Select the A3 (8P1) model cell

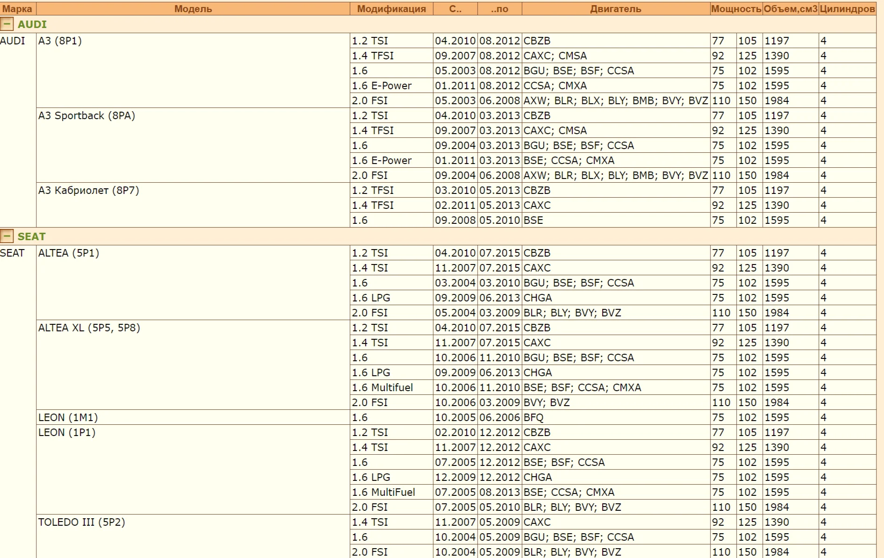tap(193, 71)
